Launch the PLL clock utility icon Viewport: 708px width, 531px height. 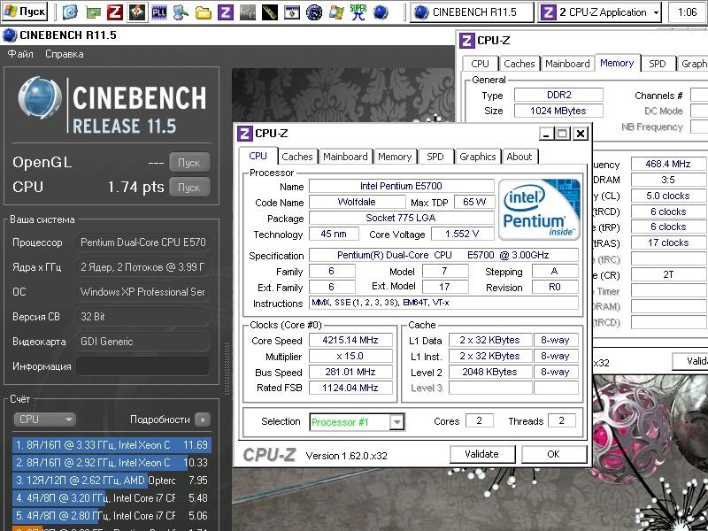pyautogui.click(x=159, y=12)
